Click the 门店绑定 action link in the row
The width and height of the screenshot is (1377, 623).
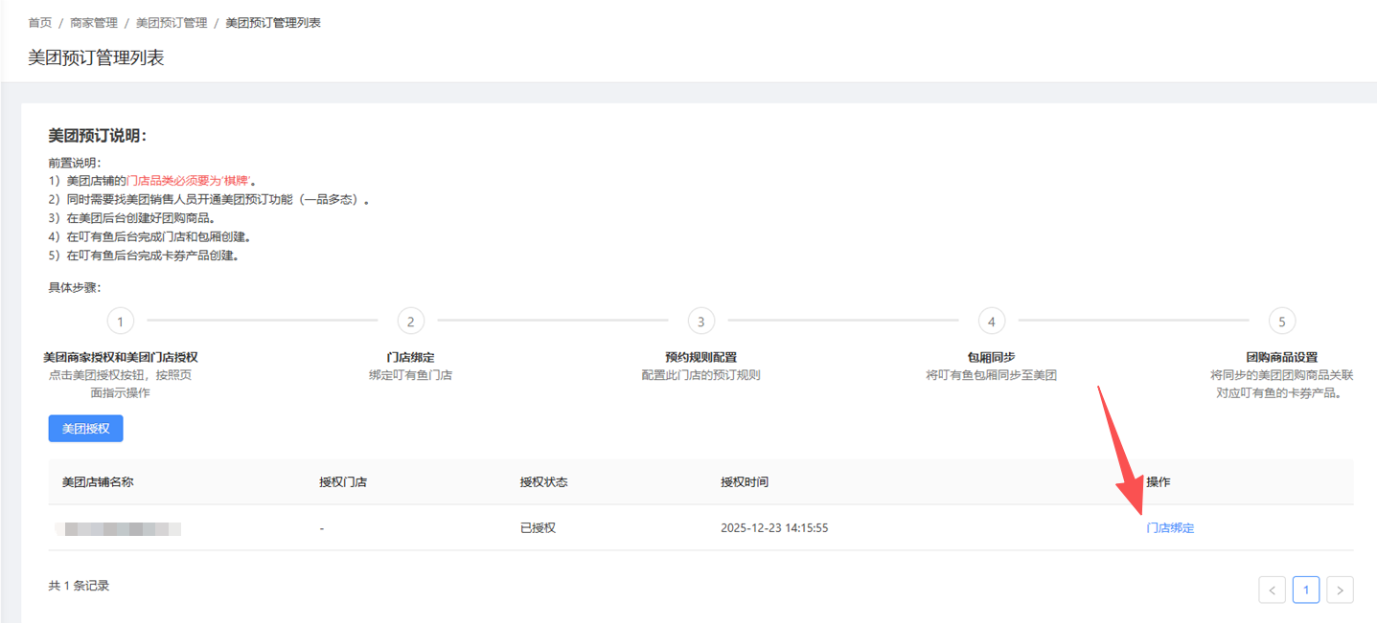[x=1170, y=528]
